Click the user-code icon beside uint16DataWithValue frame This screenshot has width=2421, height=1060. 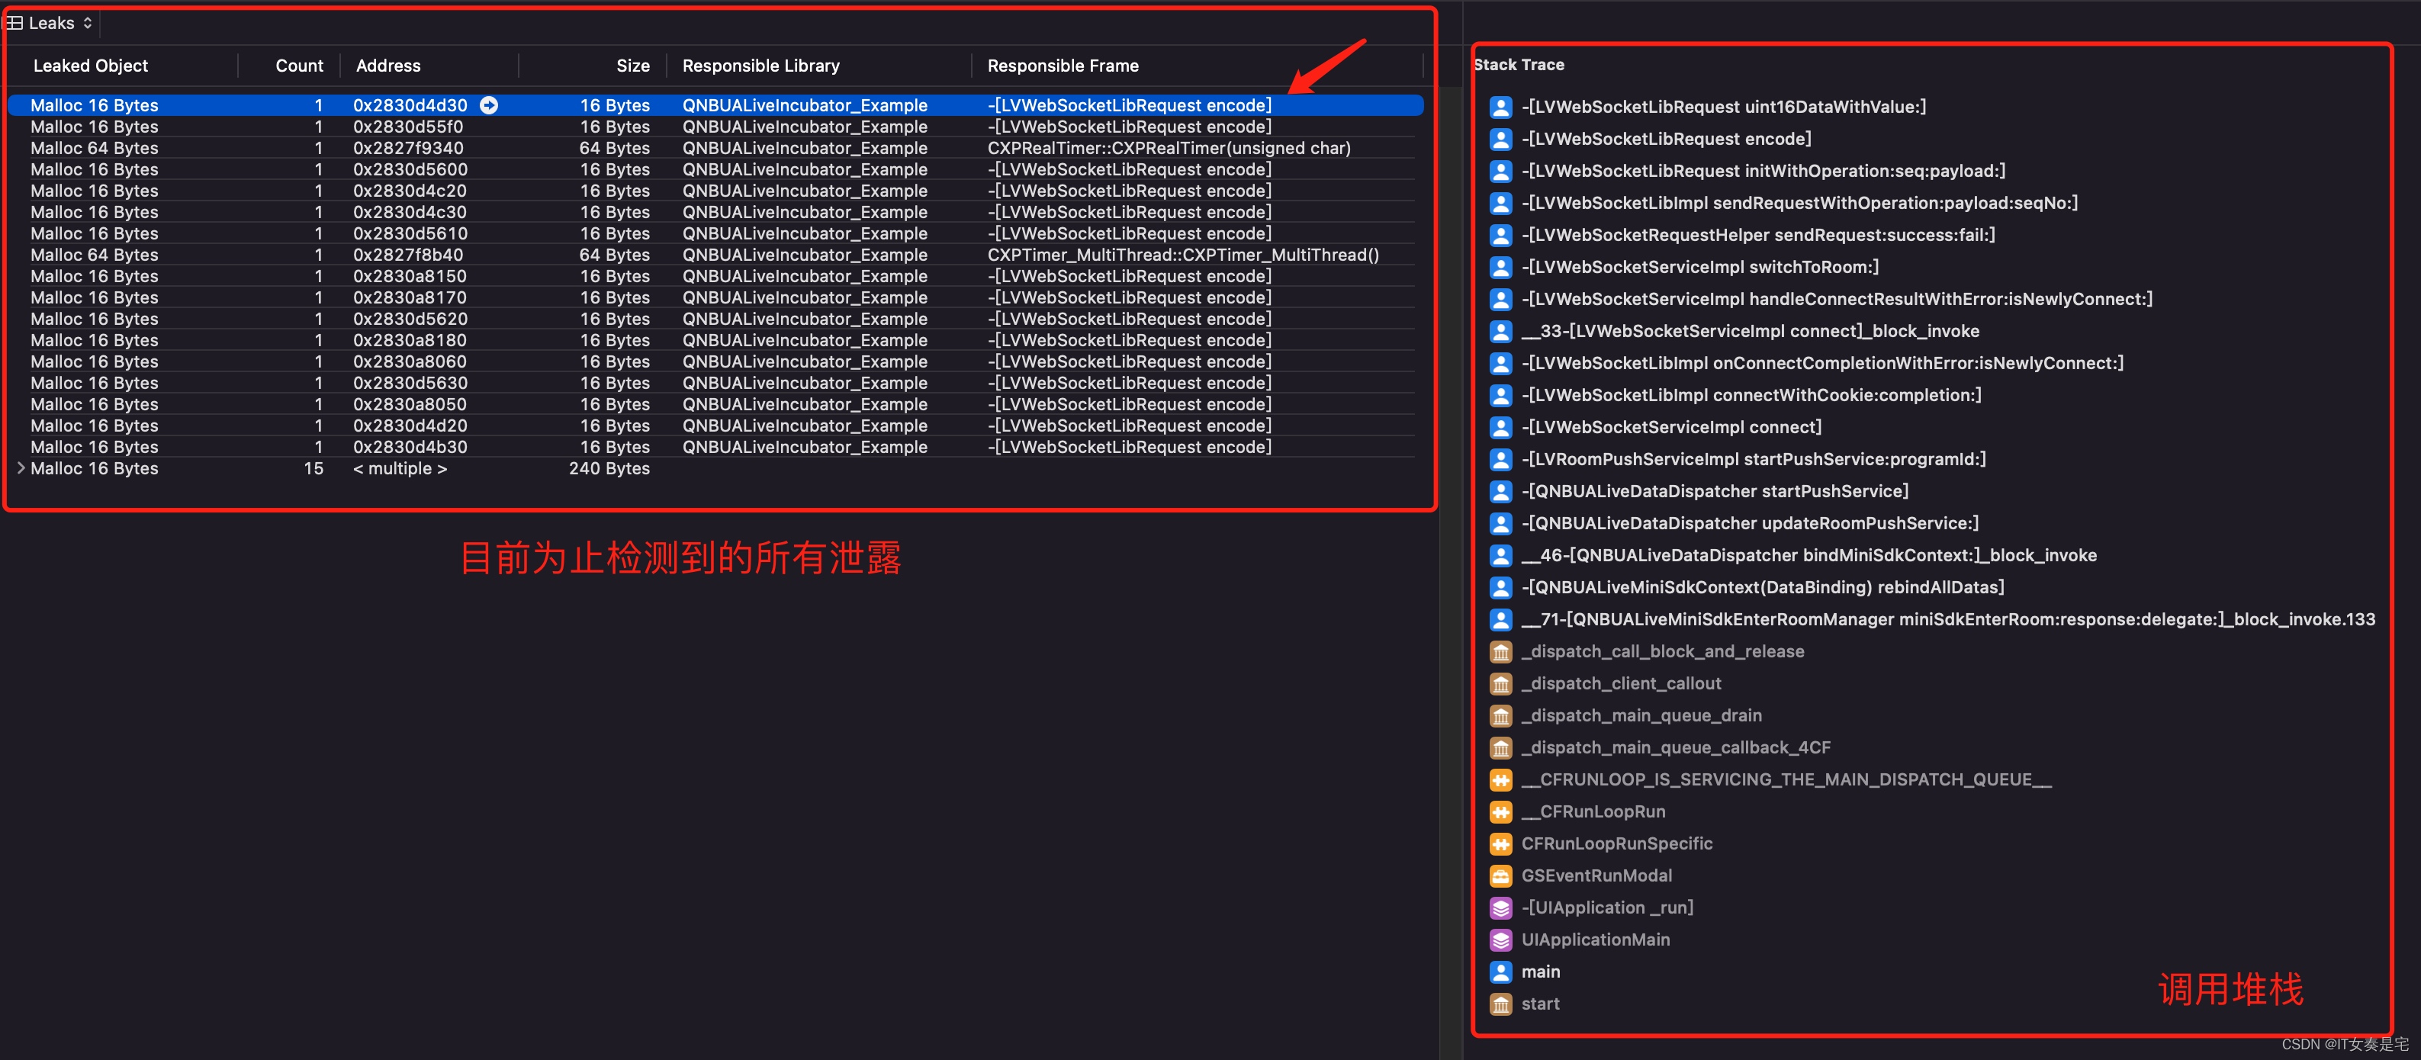(x=1501, y=107)
